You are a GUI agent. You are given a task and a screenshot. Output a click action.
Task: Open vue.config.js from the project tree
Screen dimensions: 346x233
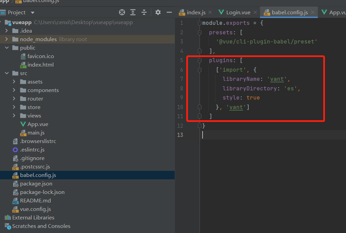click(x=35, y=209)
